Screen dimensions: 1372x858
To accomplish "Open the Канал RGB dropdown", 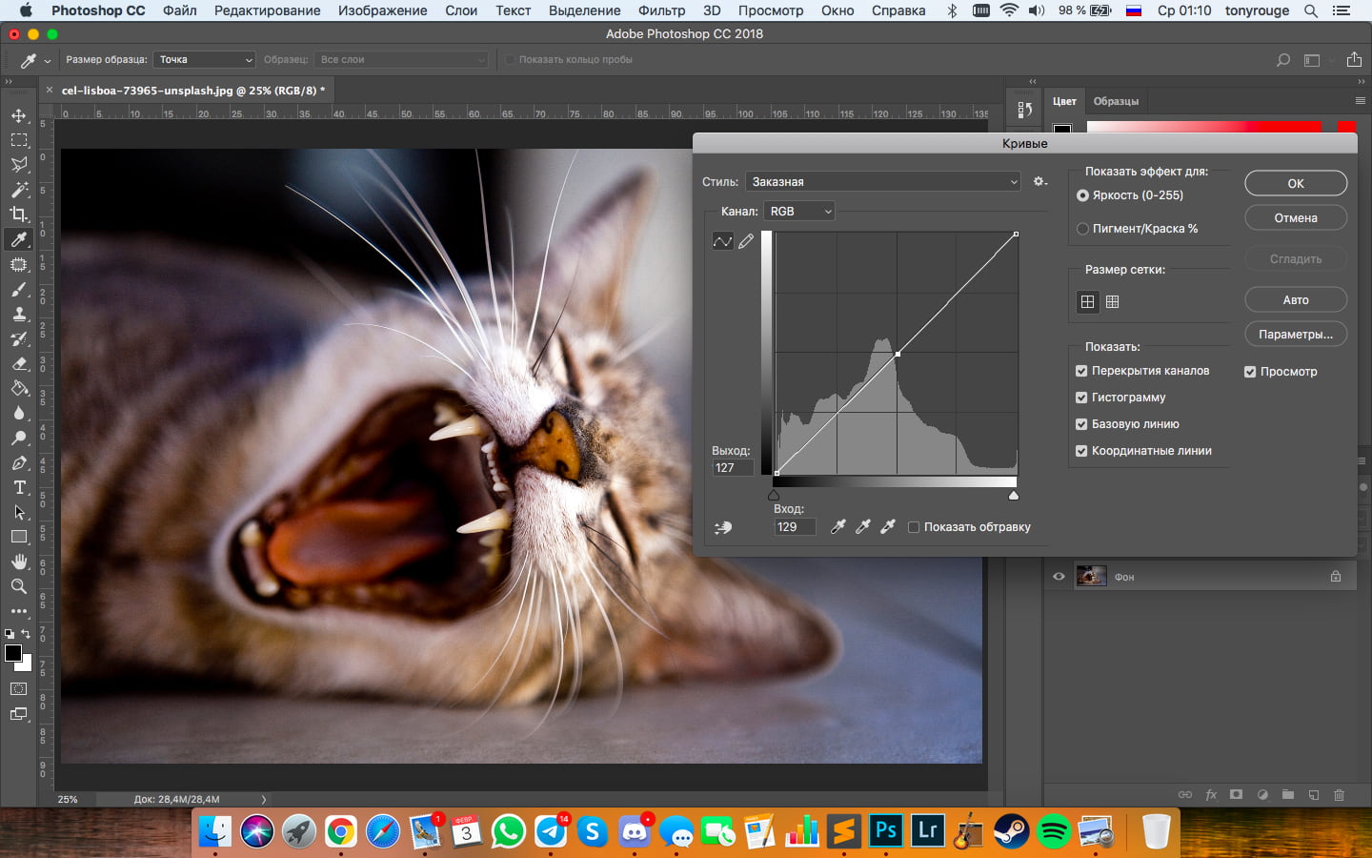I will (x=799, y=212).
